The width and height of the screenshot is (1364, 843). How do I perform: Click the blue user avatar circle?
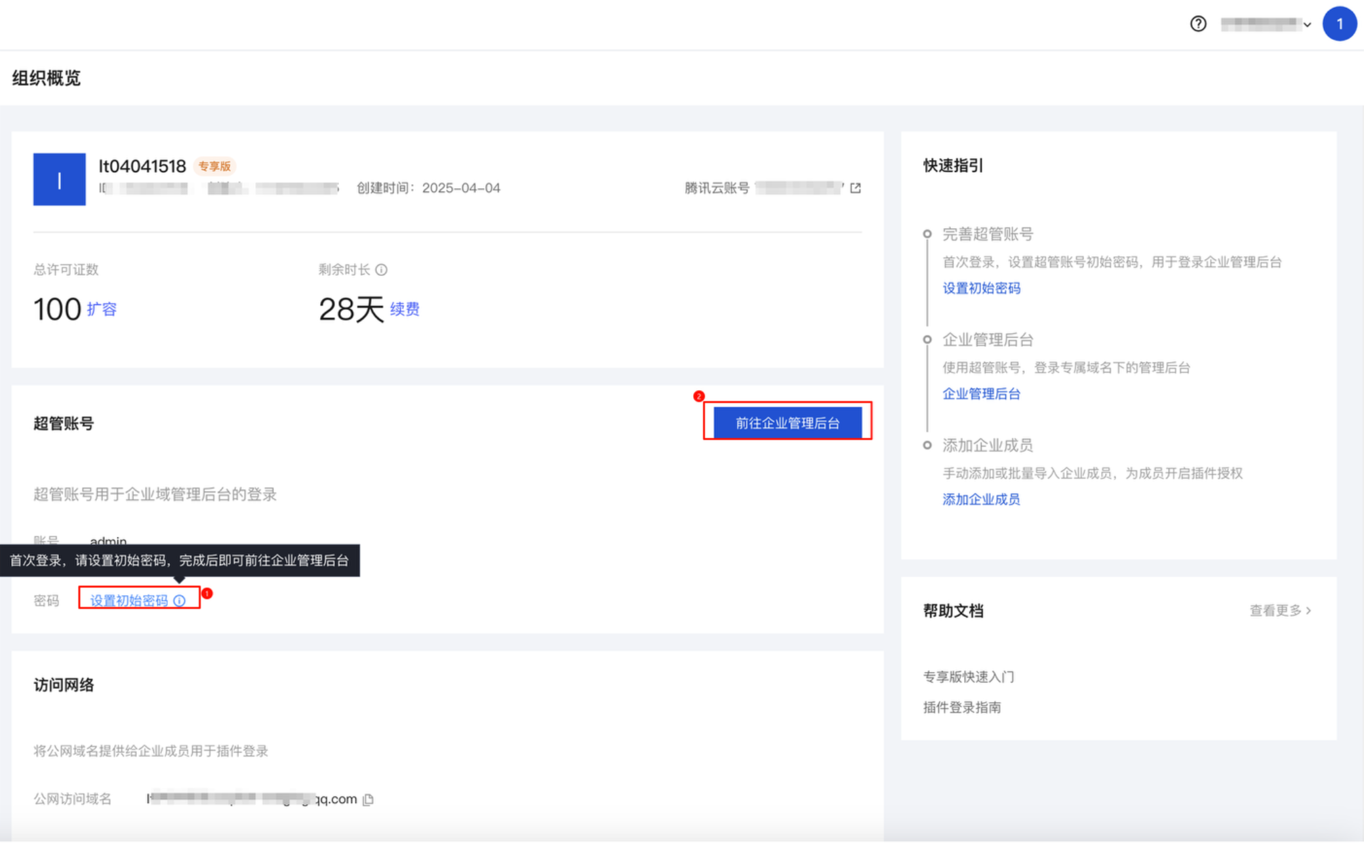pos(1339,24)
